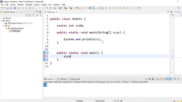Click the editor horizontal scrollbar
Screen dimensions: 182x102
pos(109,75)
